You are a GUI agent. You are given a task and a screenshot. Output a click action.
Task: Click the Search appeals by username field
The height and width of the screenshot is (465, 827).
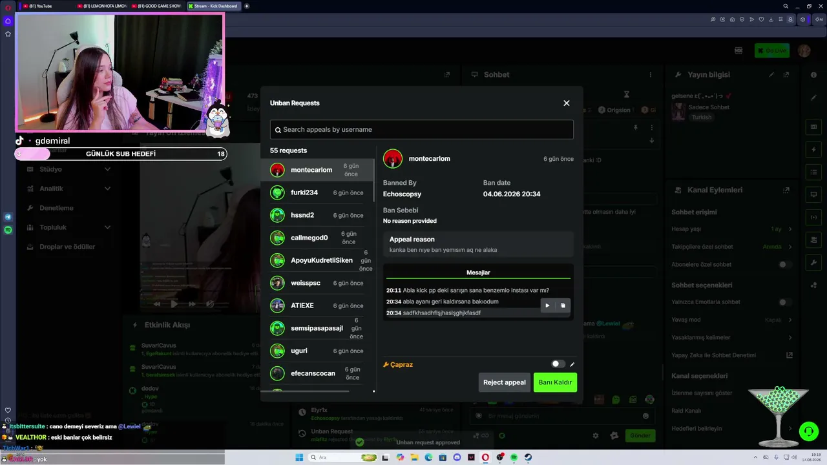pos(421,129)
